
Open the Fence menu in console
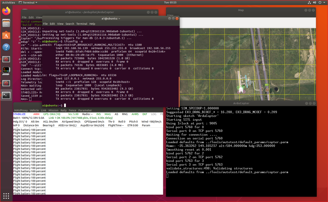(72, 110)
